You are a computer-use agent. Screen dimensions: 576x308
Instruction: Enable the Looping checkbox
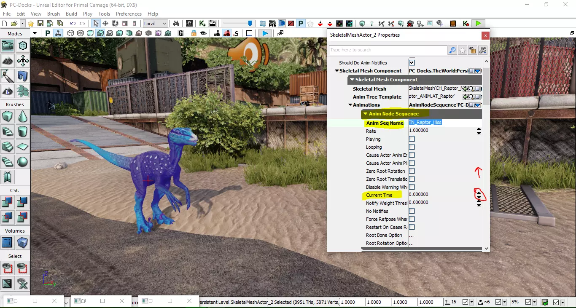pyautogui.click(x=412, y=147)
